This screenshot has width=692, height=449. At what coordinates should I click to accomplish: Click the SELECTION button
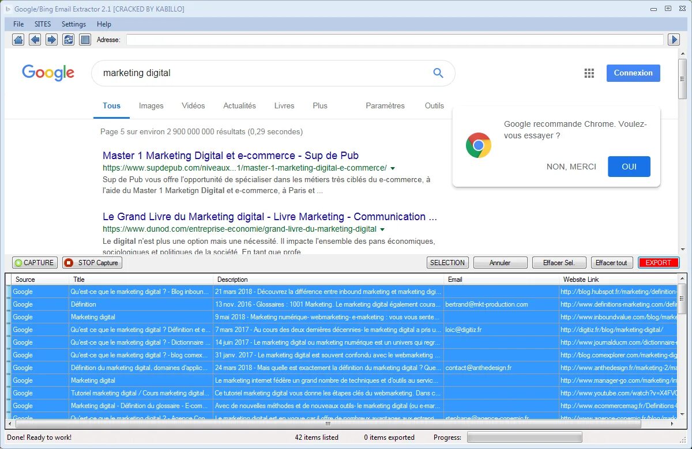(447, 263)
